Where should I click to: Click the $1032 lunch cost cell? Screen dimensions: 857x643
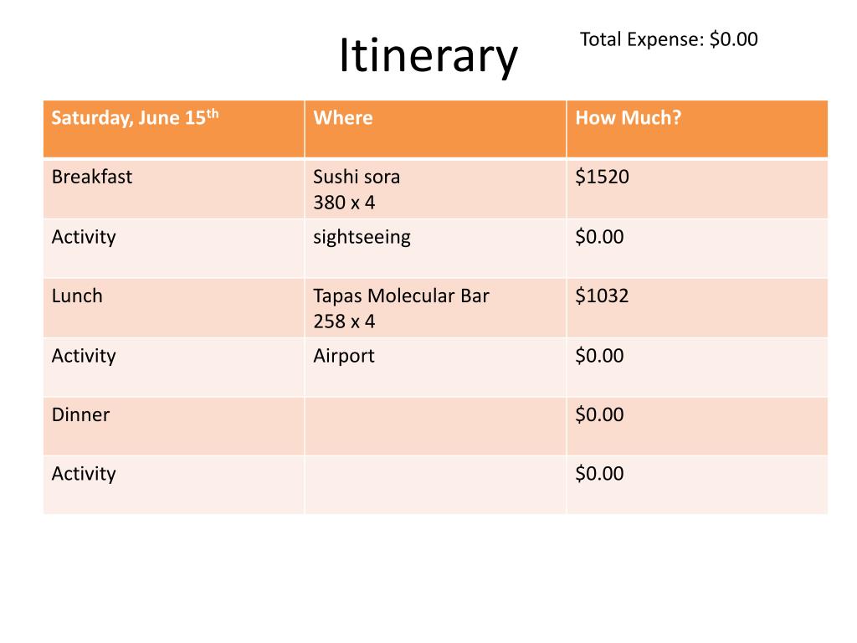[697, 308]
